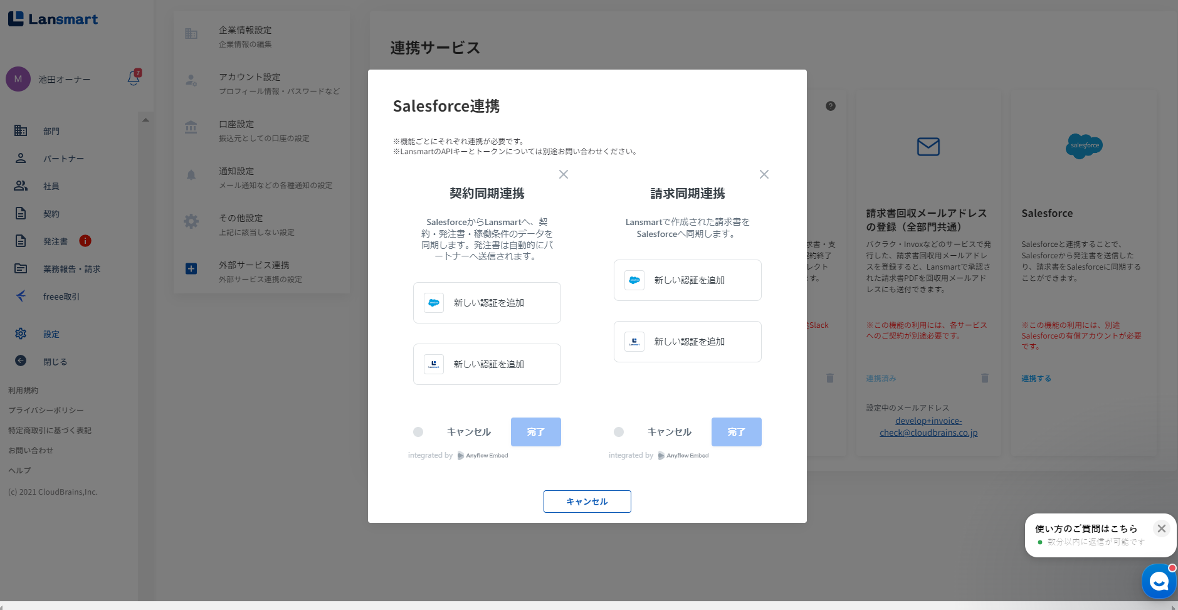Click the help question mark icon

[x=831, y=106]
